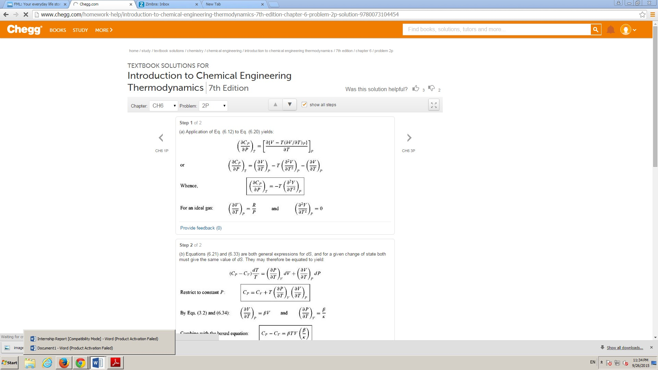This screenshot has width=658, height=370.
Task: Click the orange search magnifier button
Action: pyautogui.click(x=596, y=29)
